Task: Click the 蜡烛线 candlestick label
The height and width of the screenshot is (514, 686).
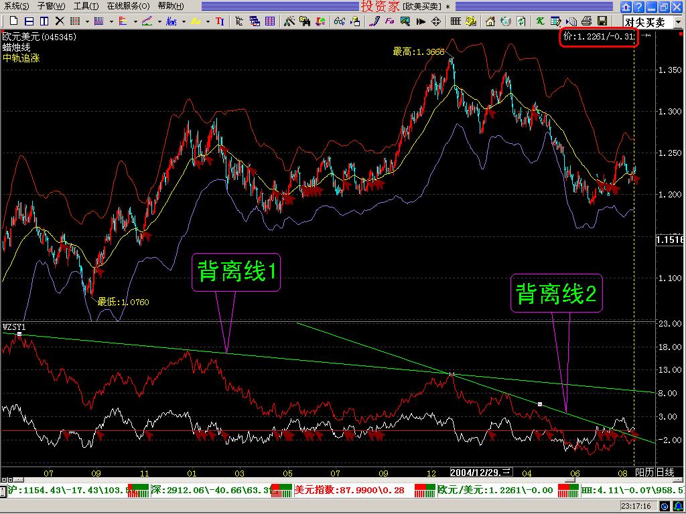Action: [17, 48]
